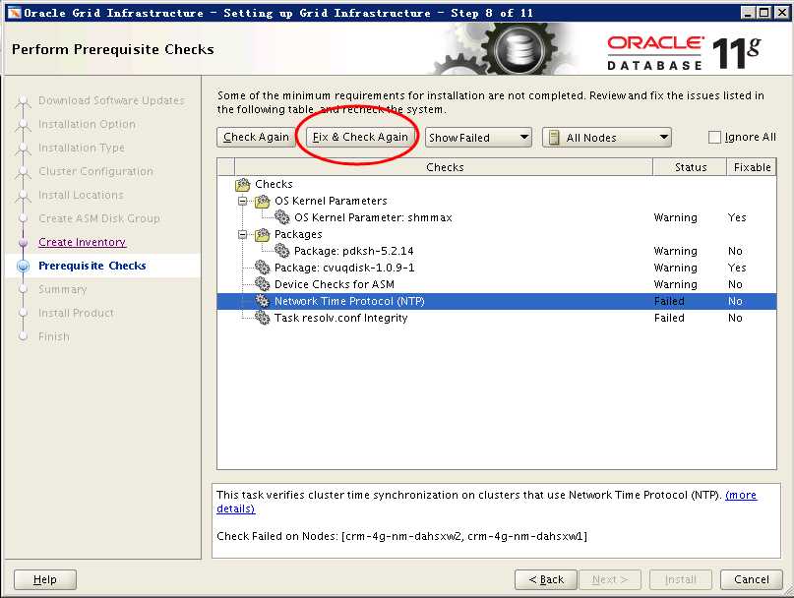The width and height of the screenshot is (794, 598).
Task: Click Install Product step in sidebar
Action: pyautogui.click(x=76, y=314)
